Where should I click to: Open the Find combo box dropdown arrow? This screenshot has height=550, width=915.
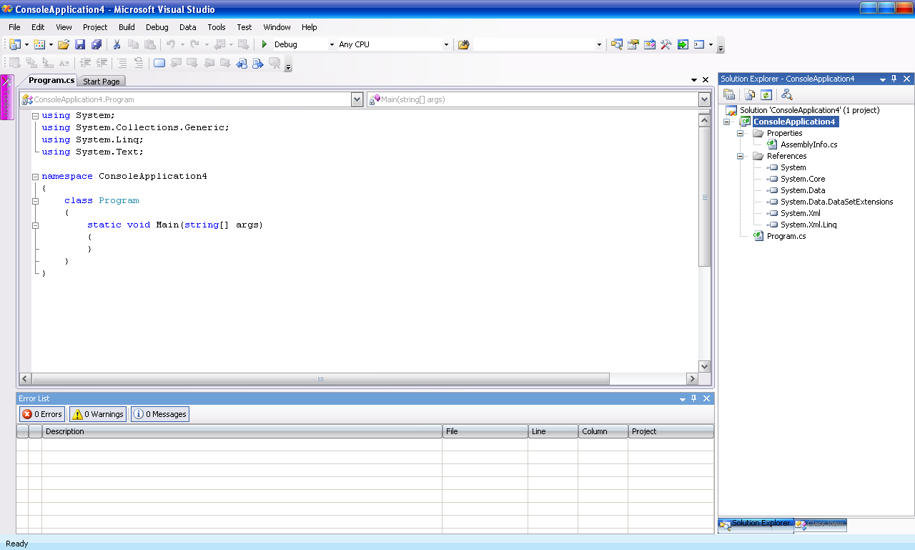599,44
